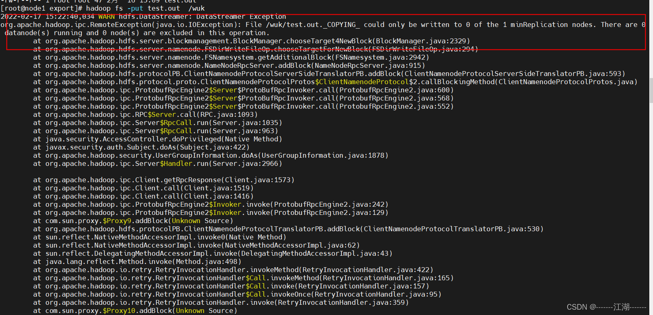
Task: Click the ProtobufRpcEngine2.java:568 stack line
Action: 243,98
